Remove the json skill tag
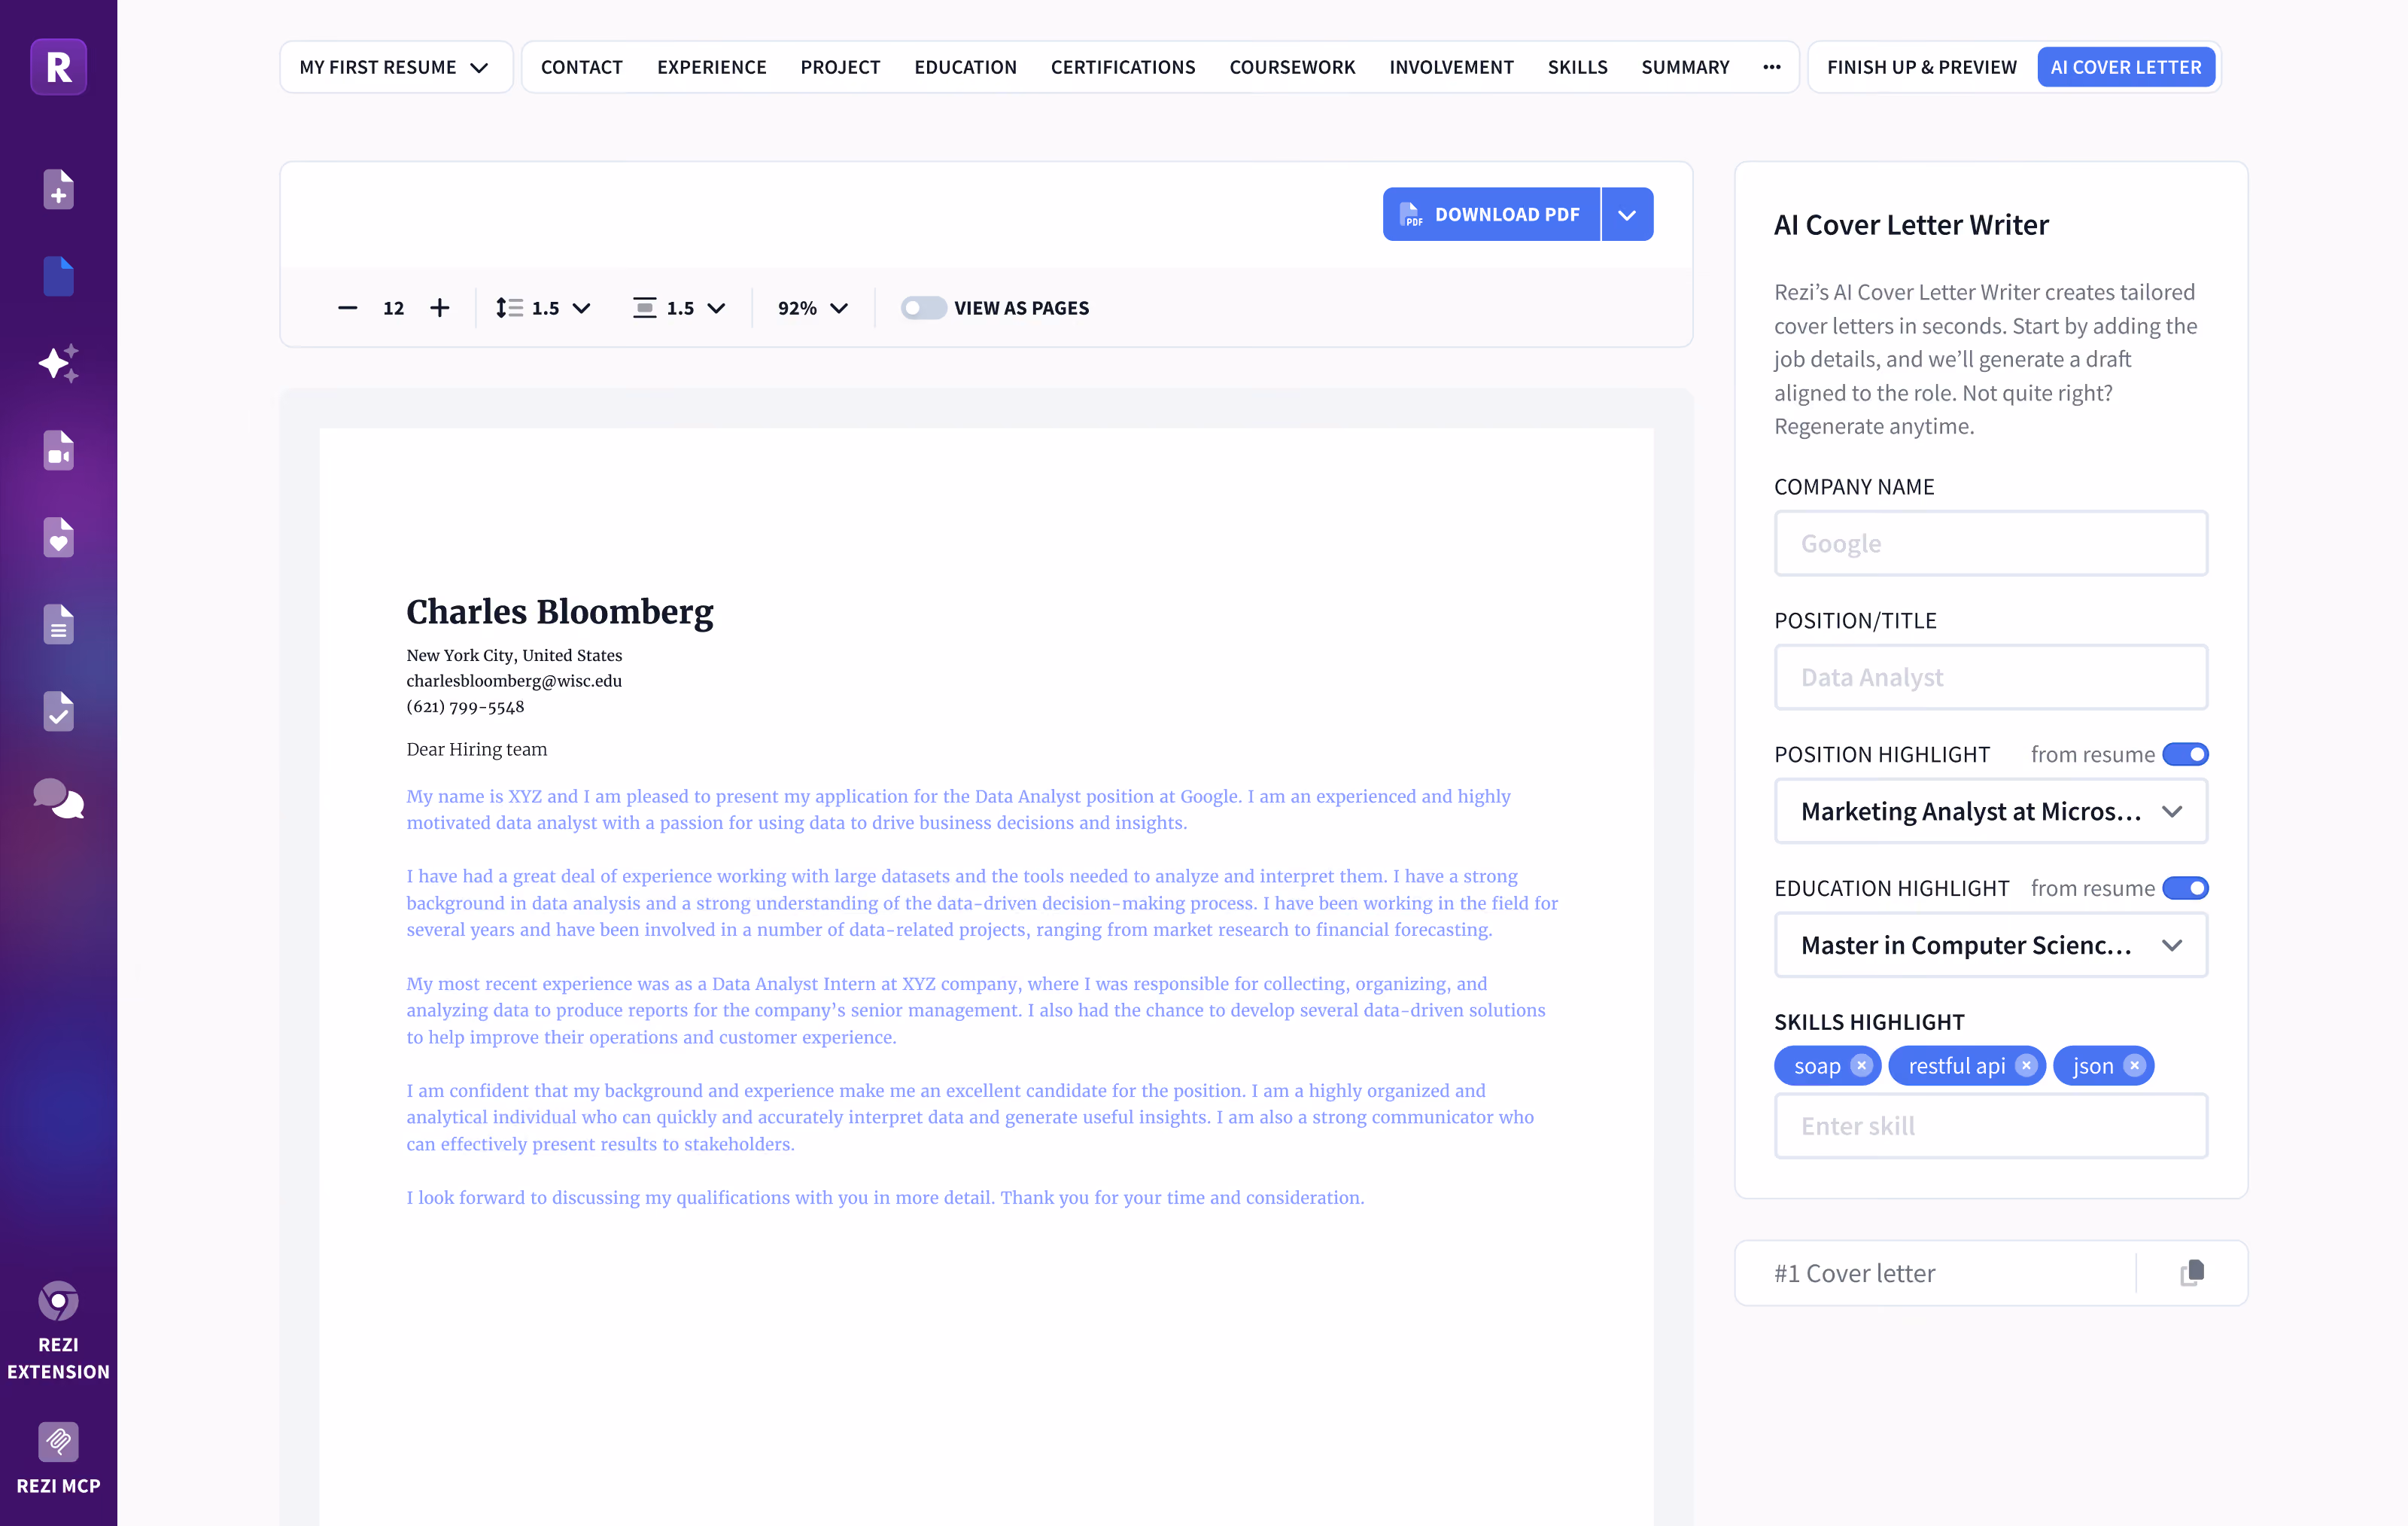 click(x=2134, y=1066)
